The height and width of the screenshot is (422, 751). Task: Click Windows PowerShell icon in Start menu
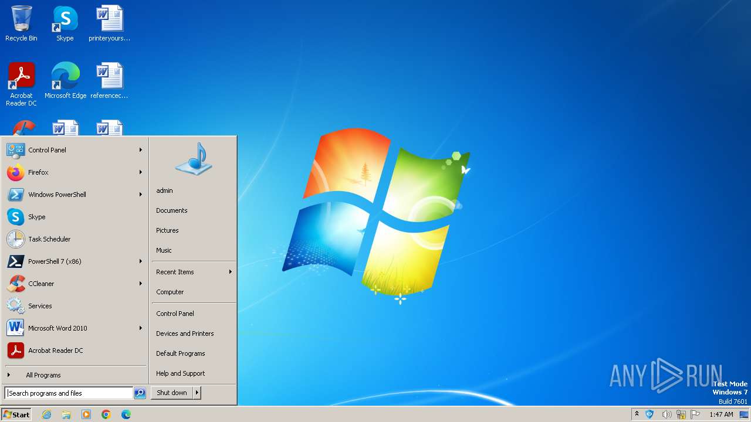[15, 195]
